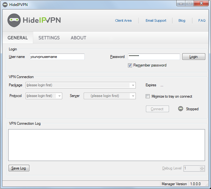The height and width of the screenshot is (189, 211).
Task: Click version number 1.0.0.0
Action: click(196, 184)
